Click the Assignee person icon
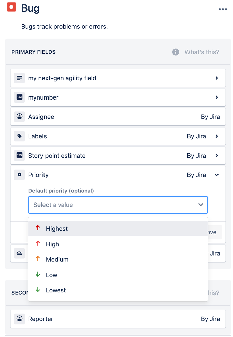The width and height of the screenshot is (233, 337). click(20, 117)
